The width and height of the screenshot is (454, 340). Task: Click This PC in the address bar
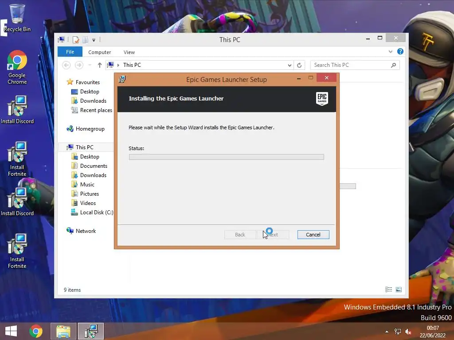(x=132, y=65)
